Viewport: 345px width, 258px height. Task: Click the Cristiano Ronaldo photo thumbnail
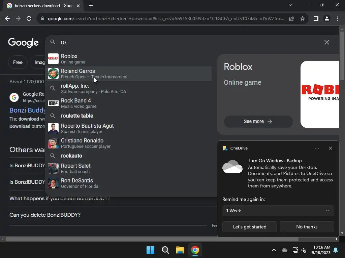(53, 143)
